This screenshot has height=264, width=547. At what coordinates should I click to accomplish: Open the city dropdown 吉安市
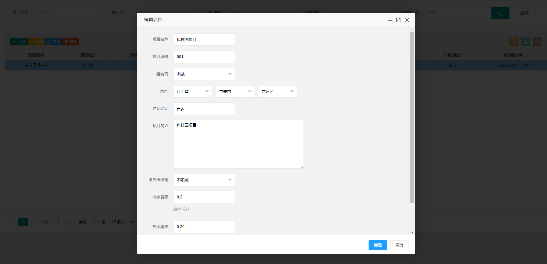[x=235, y=91]
